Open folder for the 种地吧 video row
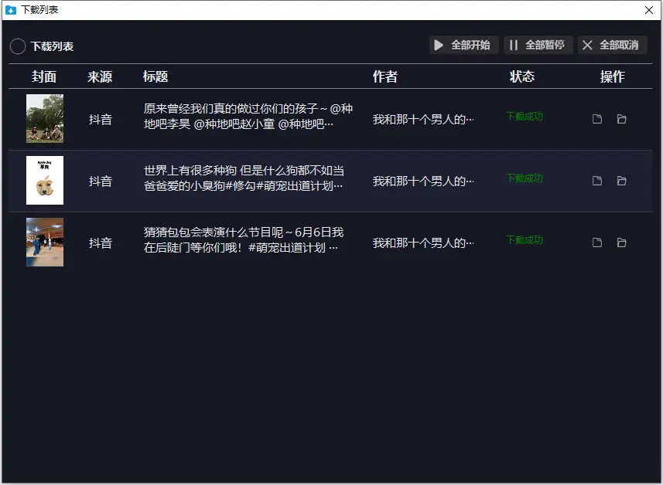 point(621,119)
